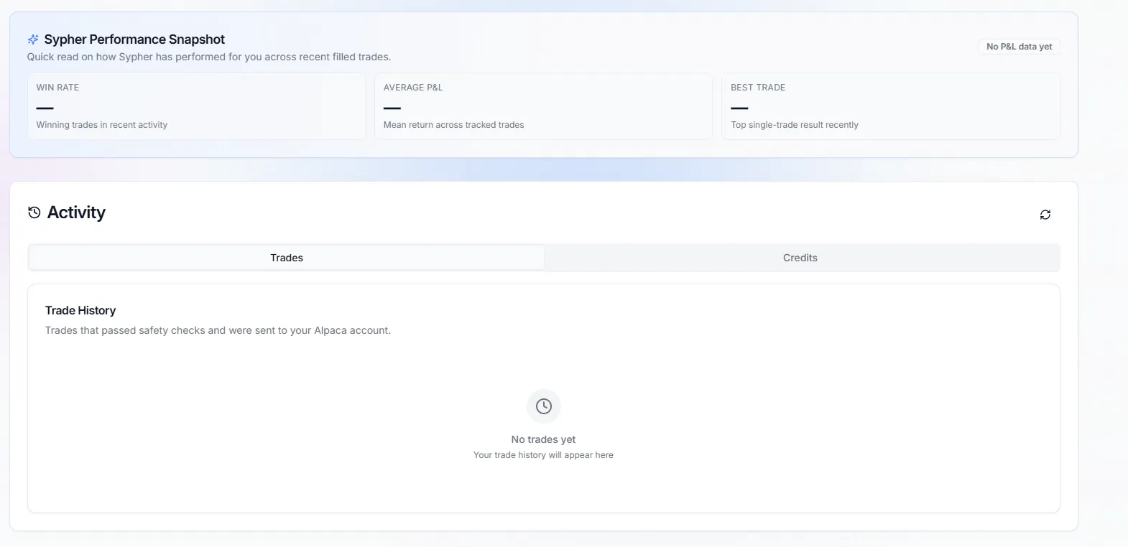Switch to the Trades tab

(287, 258)
